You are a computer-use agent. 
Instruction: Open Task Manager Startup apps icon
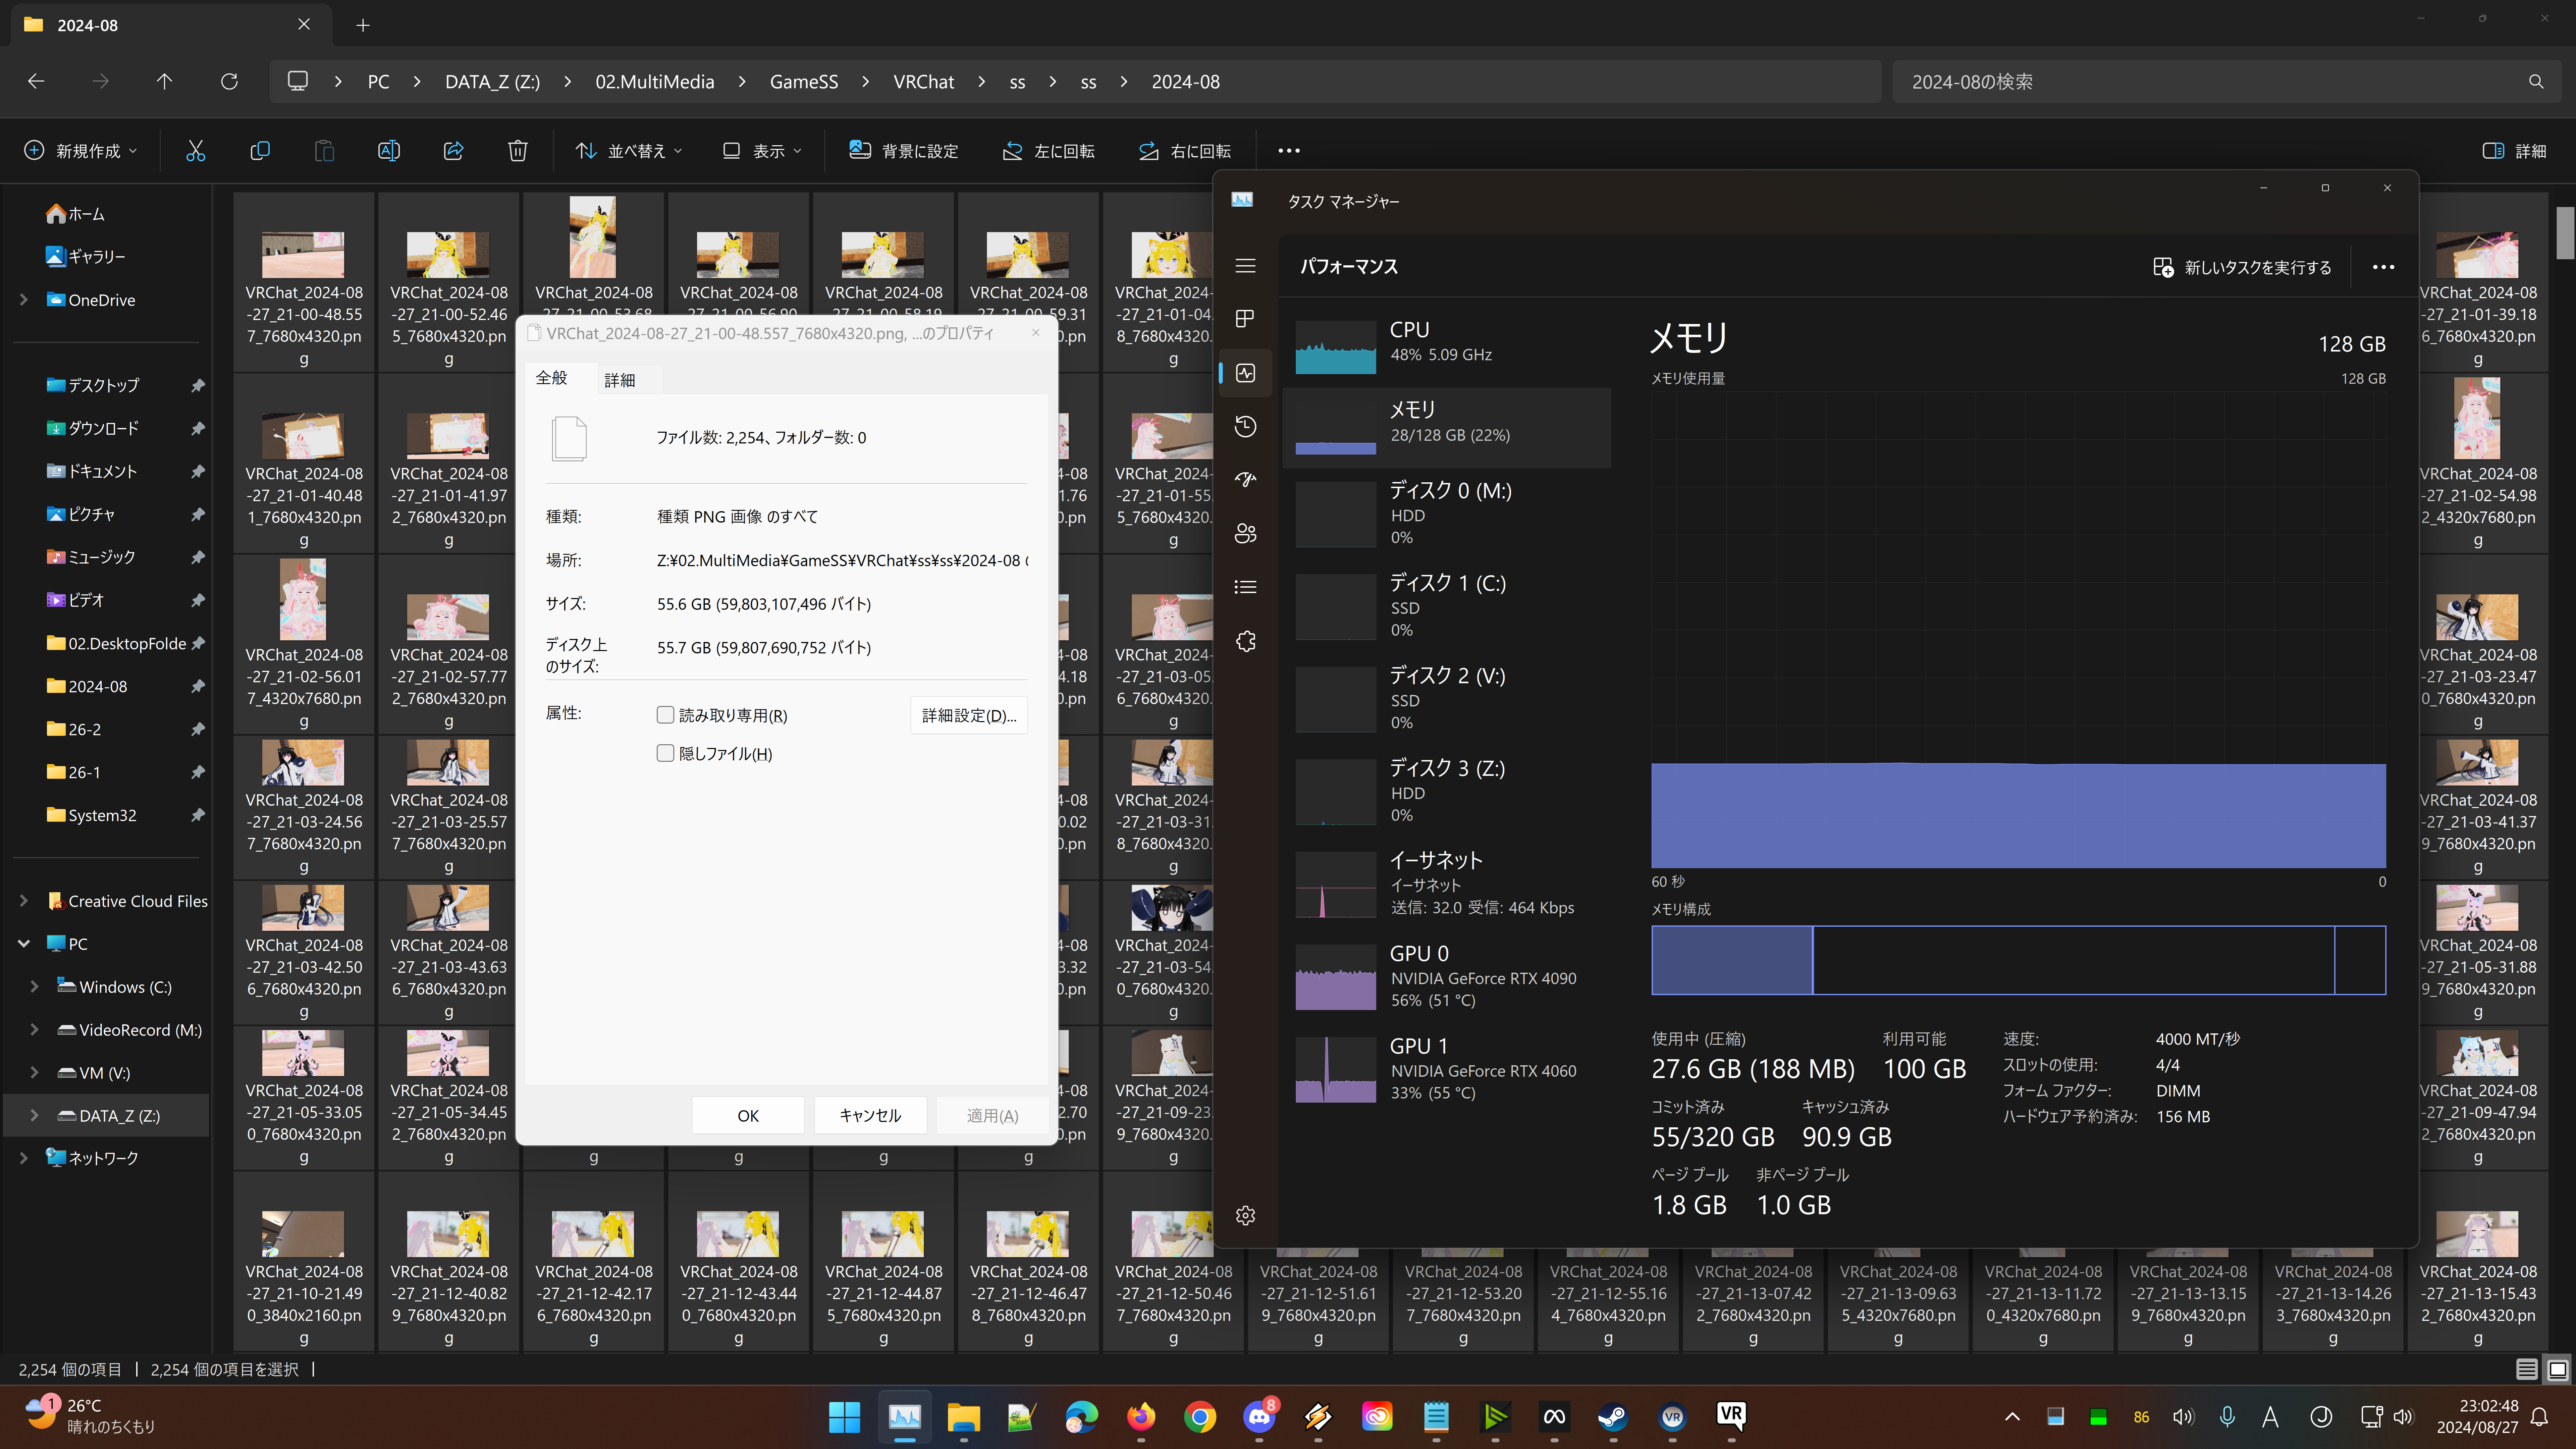[x=1245, y=480]
